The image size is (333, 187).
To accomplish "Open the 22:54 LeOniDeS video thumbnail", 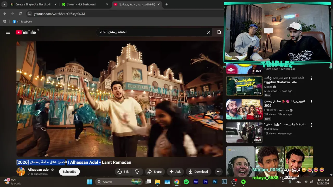I will coord(244,109).
